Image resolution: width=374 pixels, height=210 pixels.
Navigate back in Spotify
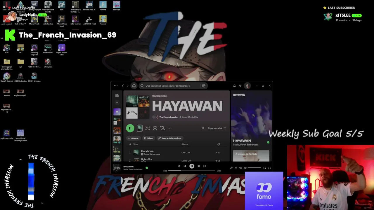point(123,86)
